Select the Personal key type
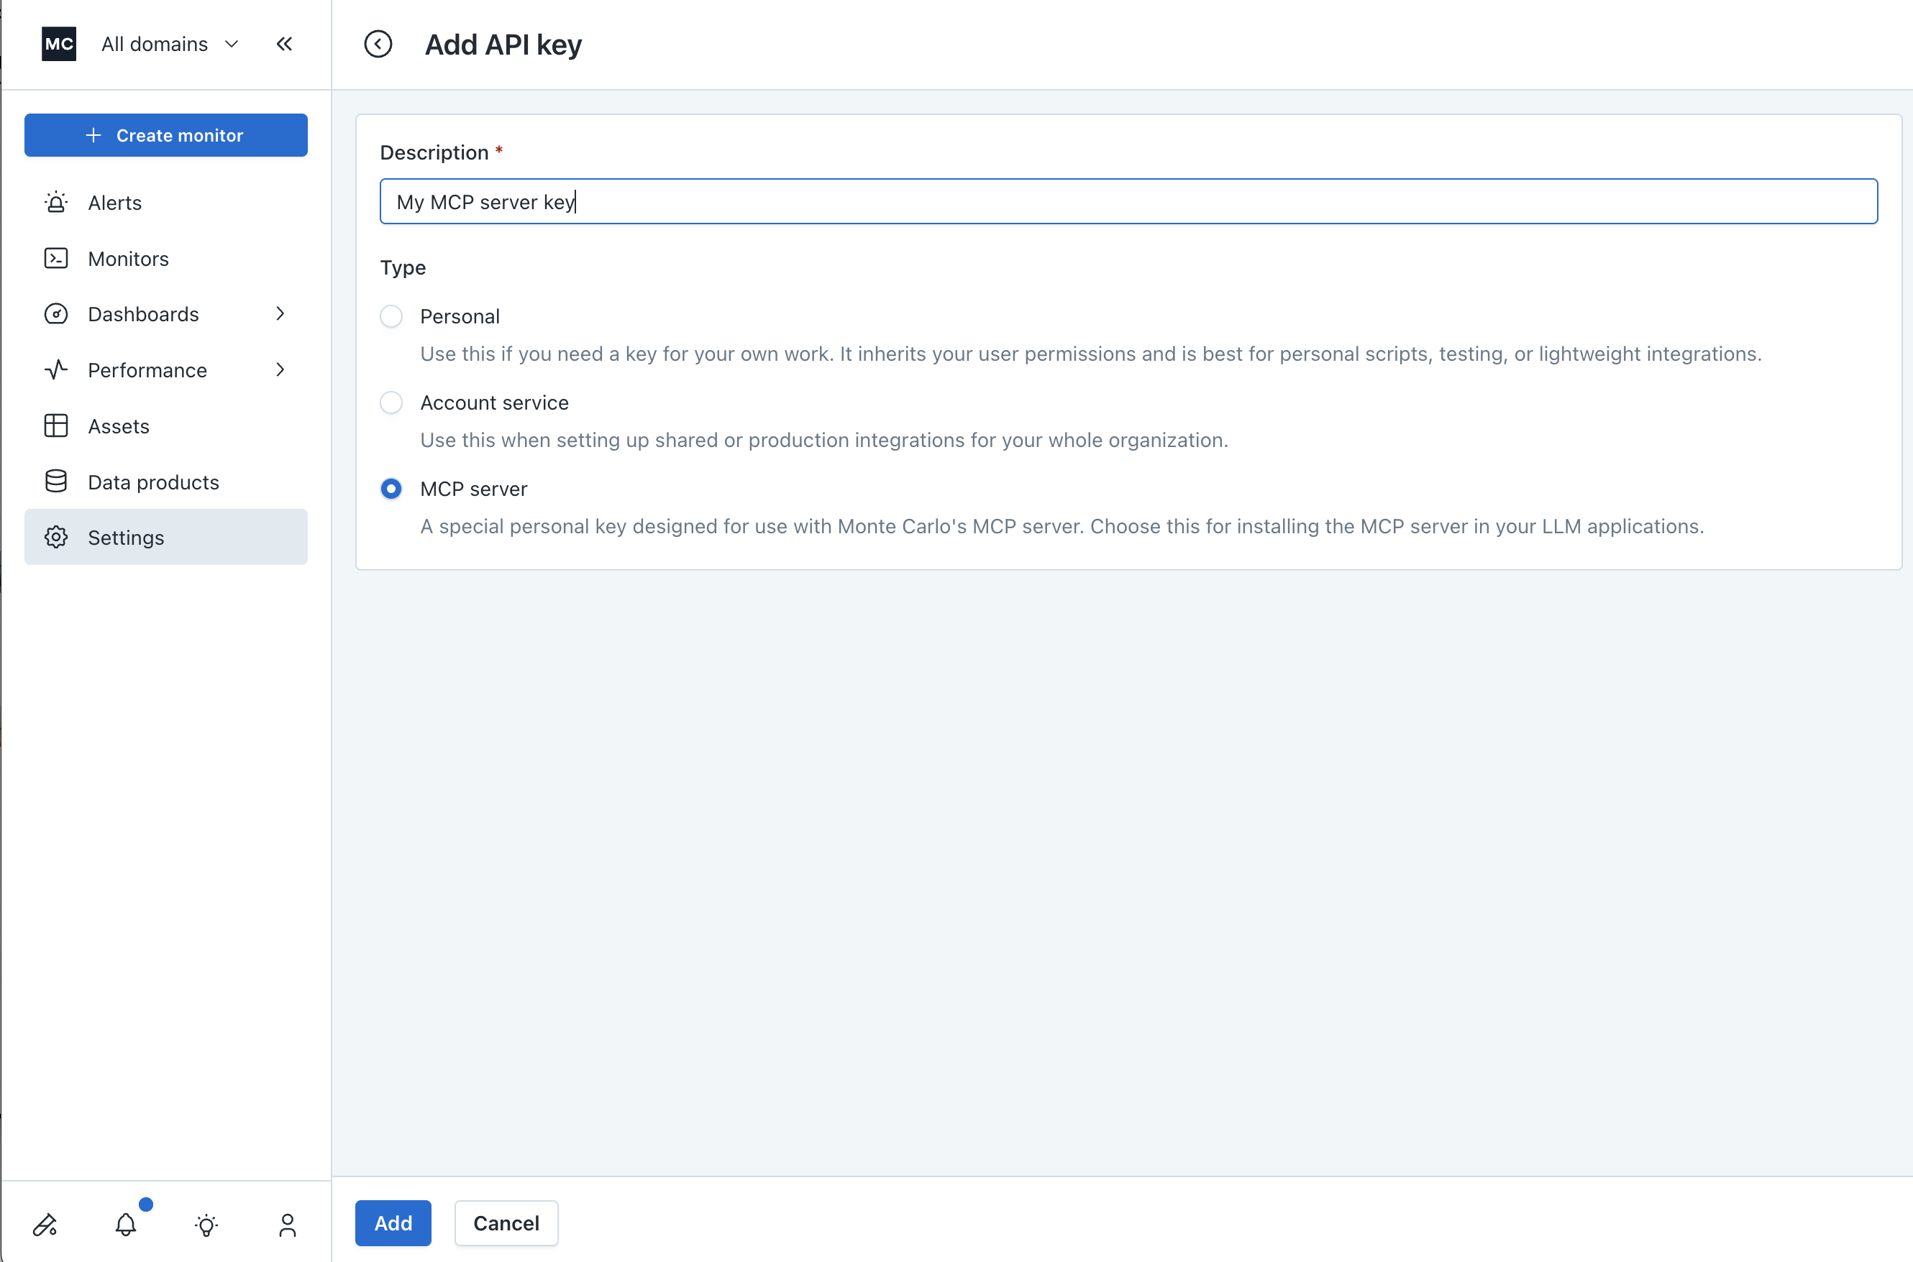The height and width of the screenshot is (1262, 1913). click(391, 316)
